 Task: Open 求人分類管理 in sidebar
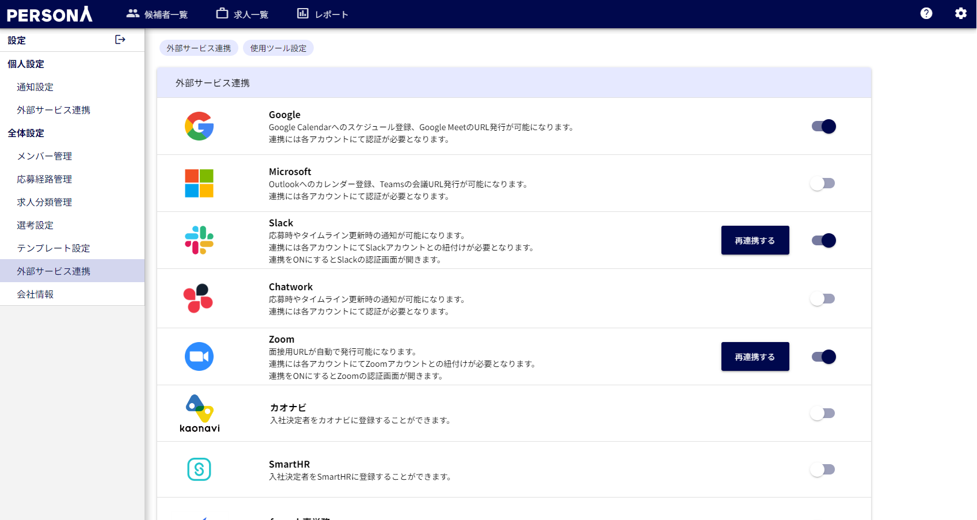click(72, 202)
